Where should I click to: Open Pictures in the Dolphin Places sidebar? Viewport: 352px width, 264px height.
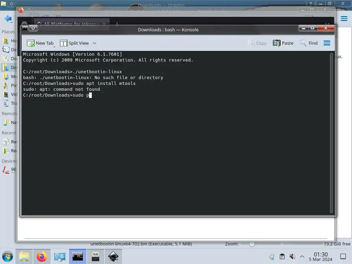coord(9,85)
